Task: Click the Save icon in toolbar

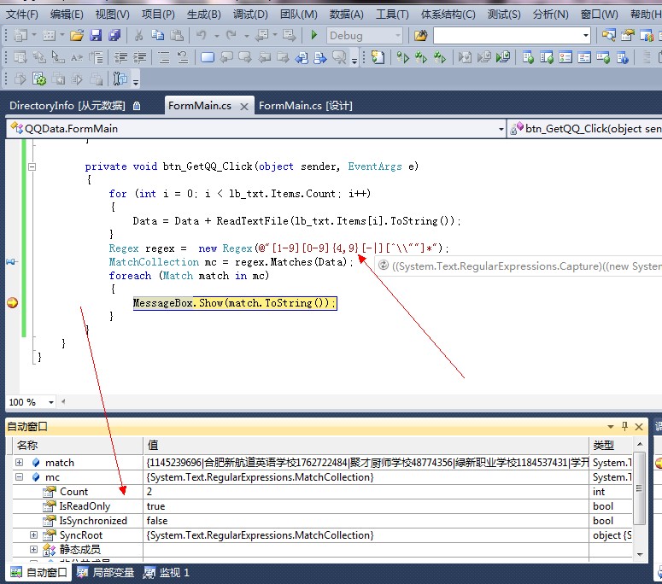Action: [96, 35]
